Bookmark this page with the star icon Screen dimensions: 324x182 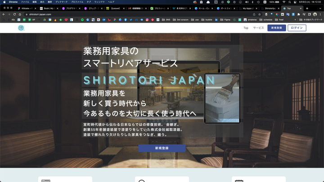(260, 14)
